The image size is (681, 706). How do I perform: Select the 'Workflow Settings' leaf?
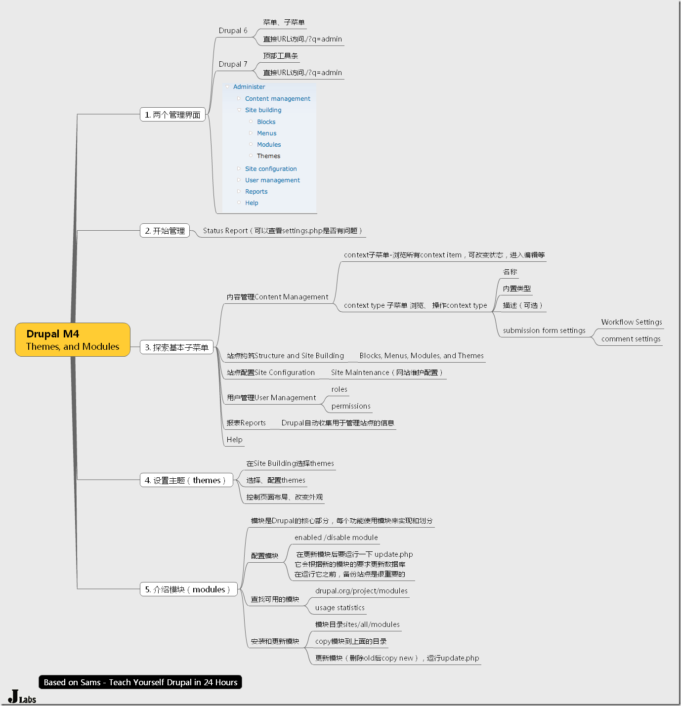point(632,322)
